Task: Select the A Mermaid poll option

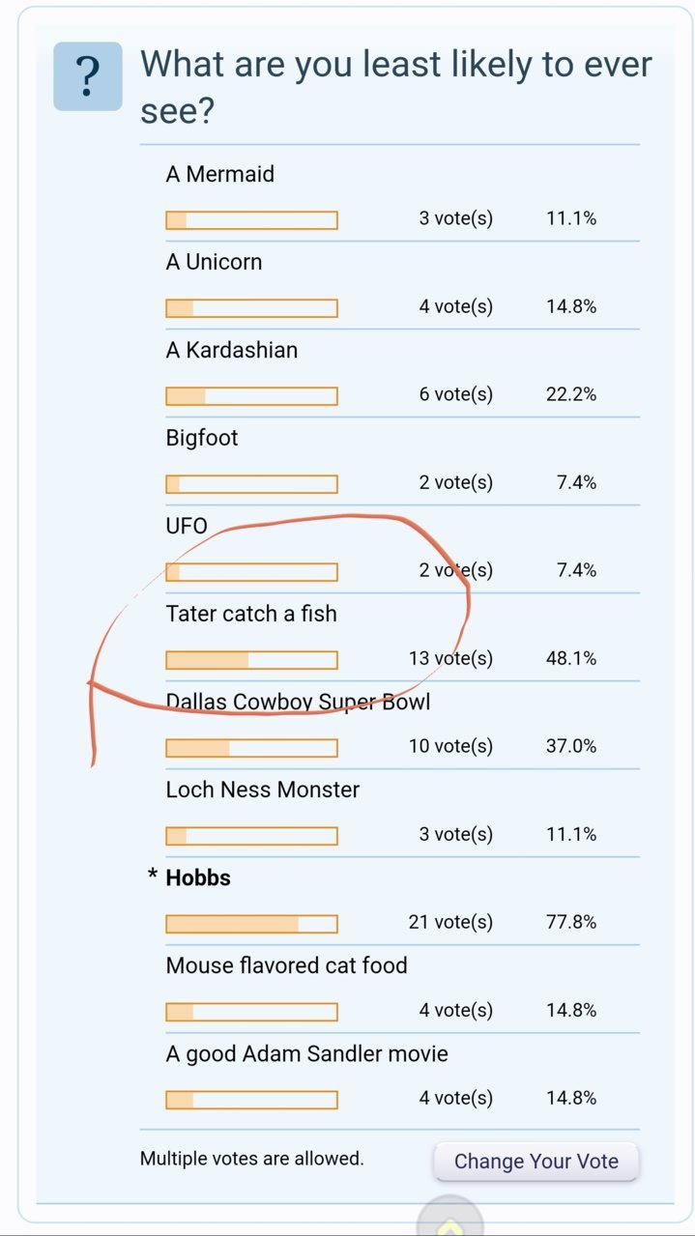Action: (x=220, y=174)
